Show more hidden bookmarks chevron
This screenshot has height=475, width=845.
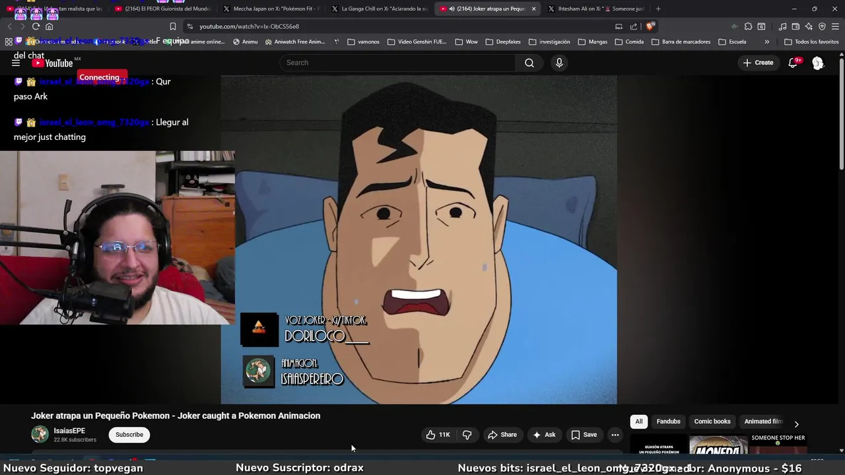(x=766, y=42)
